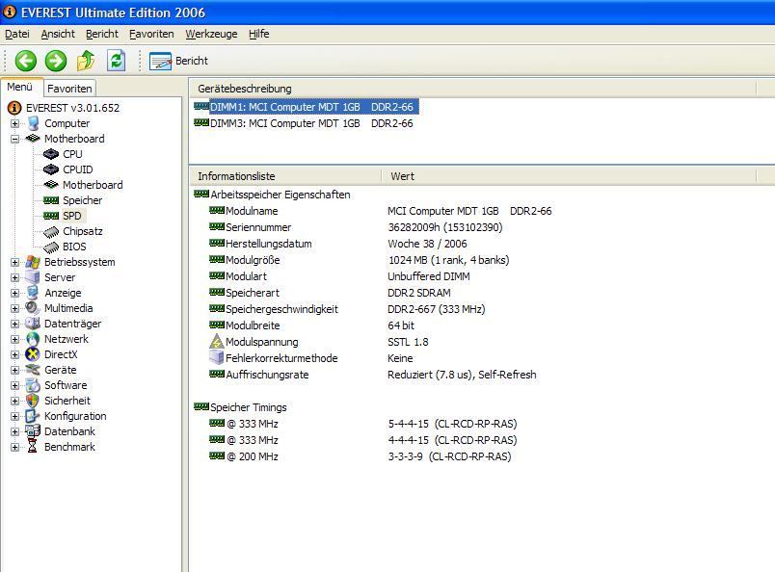Click the Konfiguration icon
The height and width of the screenshot is (572, 775).
[x=33, y=416]
